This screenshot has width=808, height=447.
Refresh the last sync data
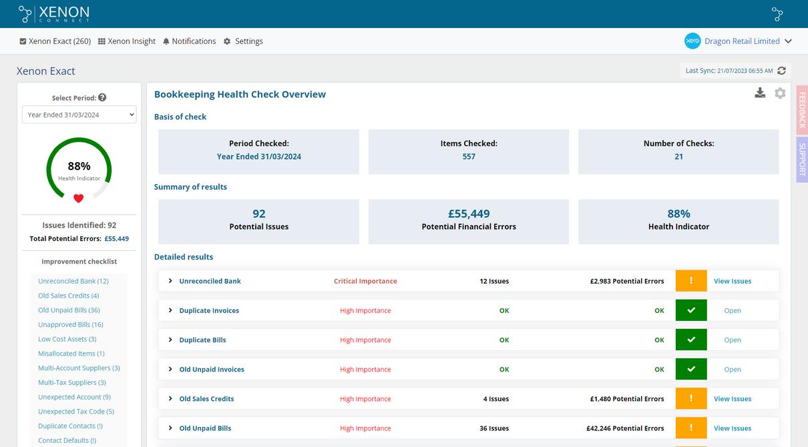point(781,71)
